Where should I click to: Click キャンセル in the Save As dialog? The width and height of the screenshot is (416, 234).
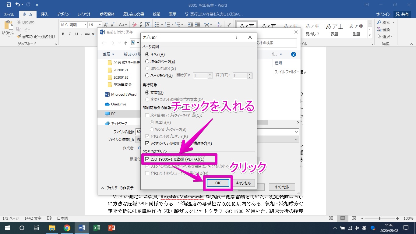pos(282,187)
